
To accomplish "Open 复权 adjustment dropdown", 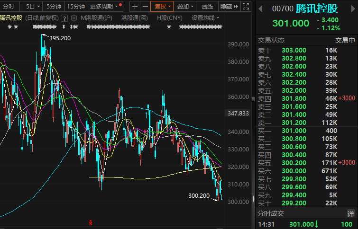I will pos(162,7).
